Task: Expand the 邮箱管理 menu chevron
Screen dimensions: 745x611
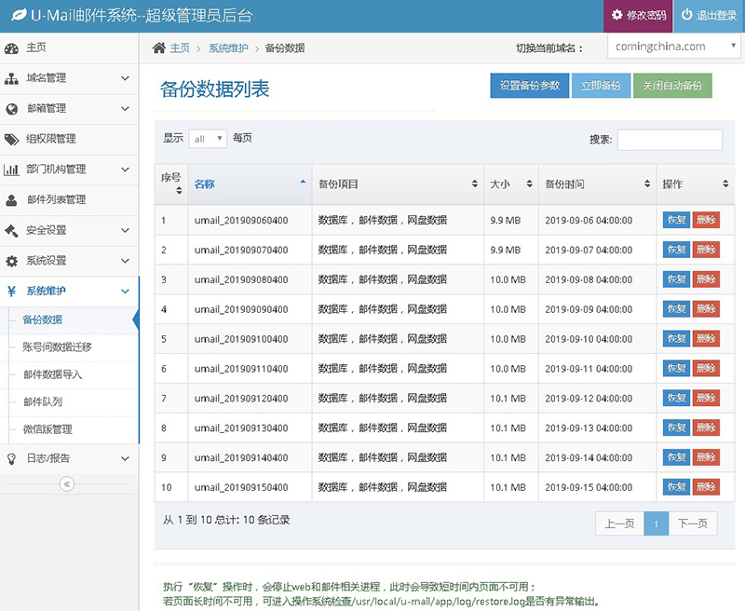Action: 125,109
